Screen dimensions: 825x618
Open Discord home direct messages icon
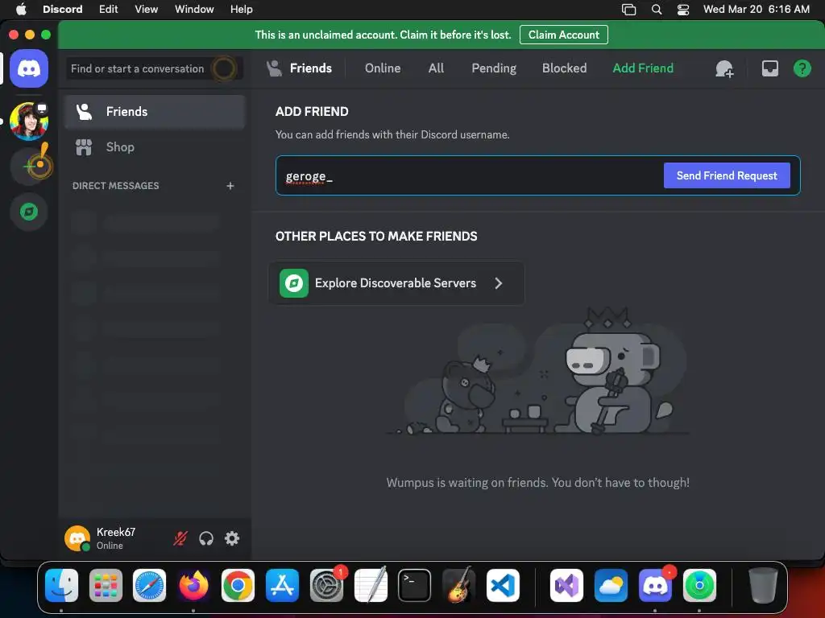[29, 69]
